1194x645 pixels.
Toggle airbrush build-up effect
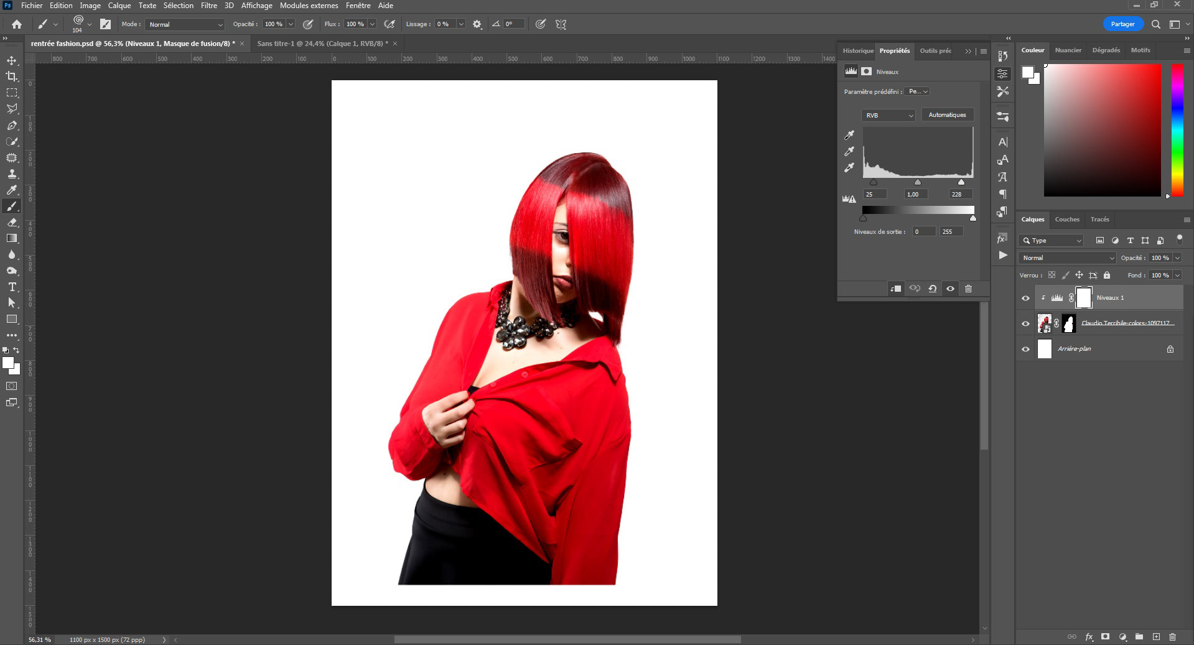[389, 24]
